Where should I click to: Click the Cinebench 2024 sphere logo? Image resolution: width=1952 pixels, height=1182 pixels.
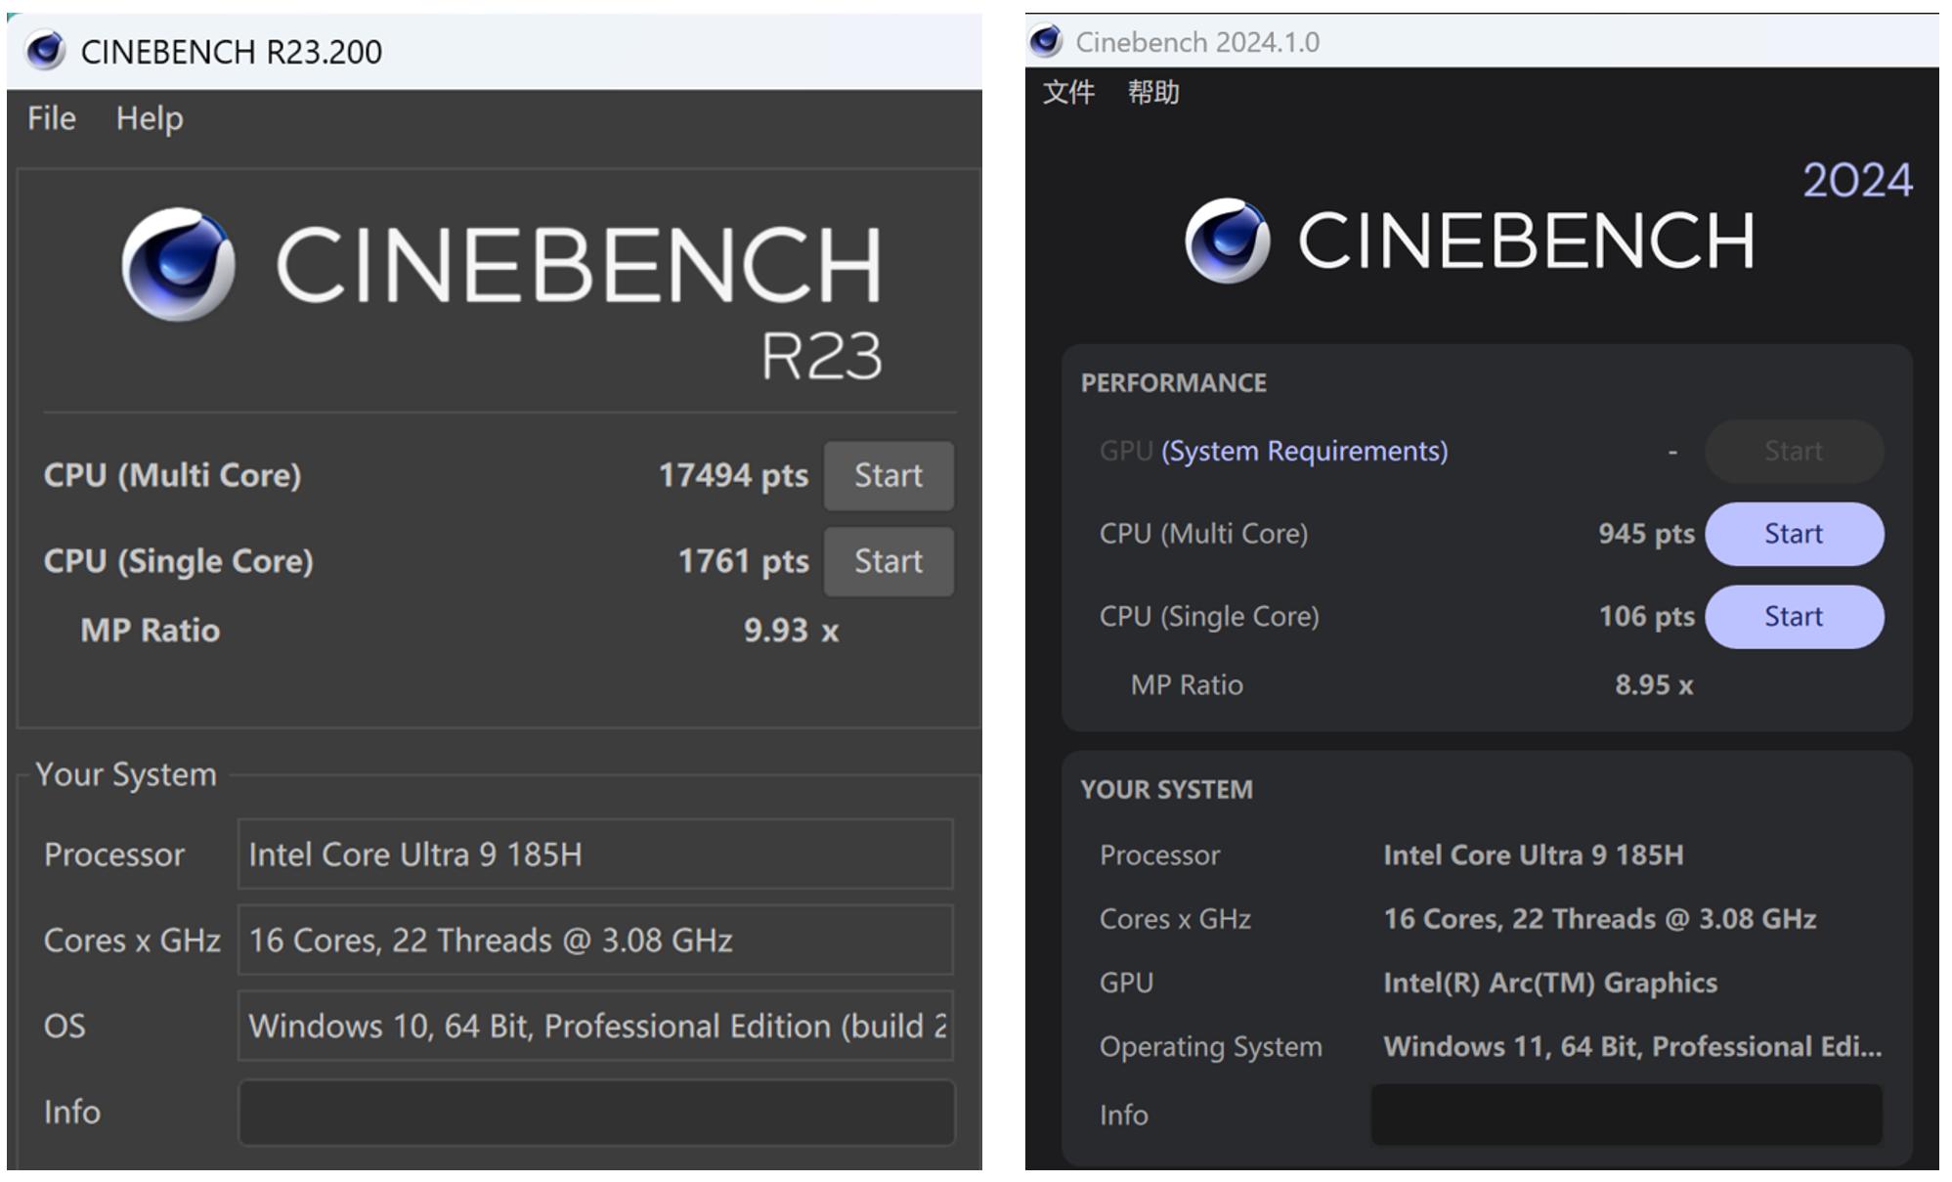pos(1228,241)
